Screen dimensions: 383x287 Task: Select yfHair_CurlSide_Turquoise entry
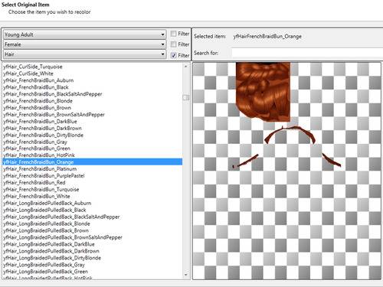click(x=33, y=67)
